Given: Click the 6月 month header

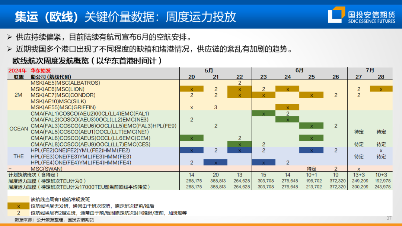Looking at the screenshot, I should (x=299, y=70).
